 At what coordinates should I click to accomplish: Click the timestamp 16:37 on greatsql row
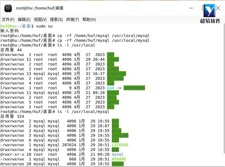(x=99, y=74)
